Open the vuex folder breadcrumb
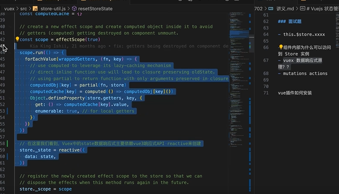339x194 pixels. click(9, 9)
